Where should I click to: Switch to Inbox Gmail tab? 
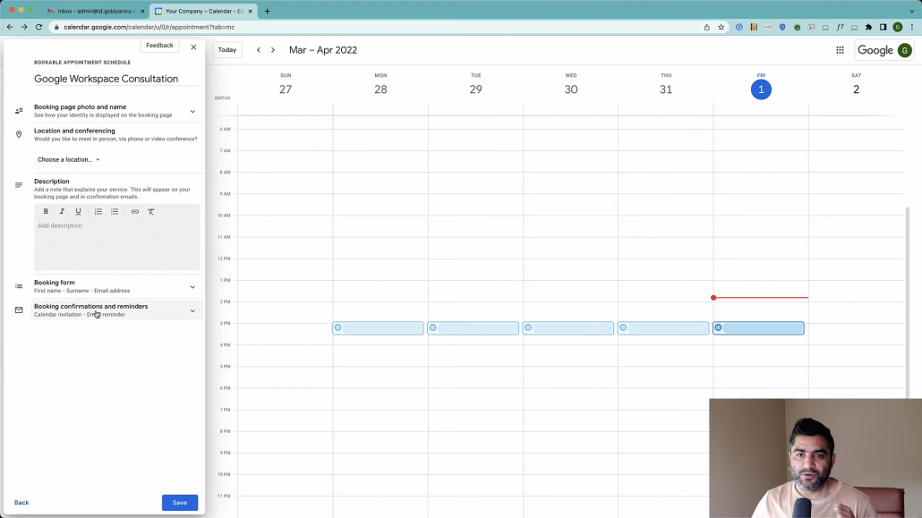[94, 11]
